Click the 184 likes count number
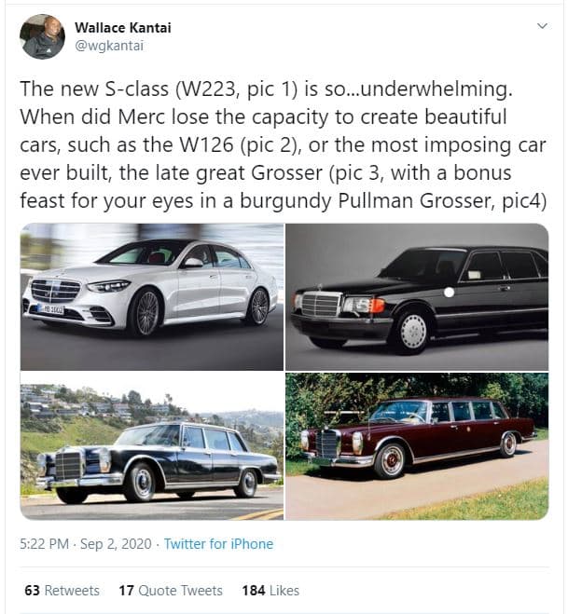568x614 pixels. pyautogui.click(x=253, y=591)
